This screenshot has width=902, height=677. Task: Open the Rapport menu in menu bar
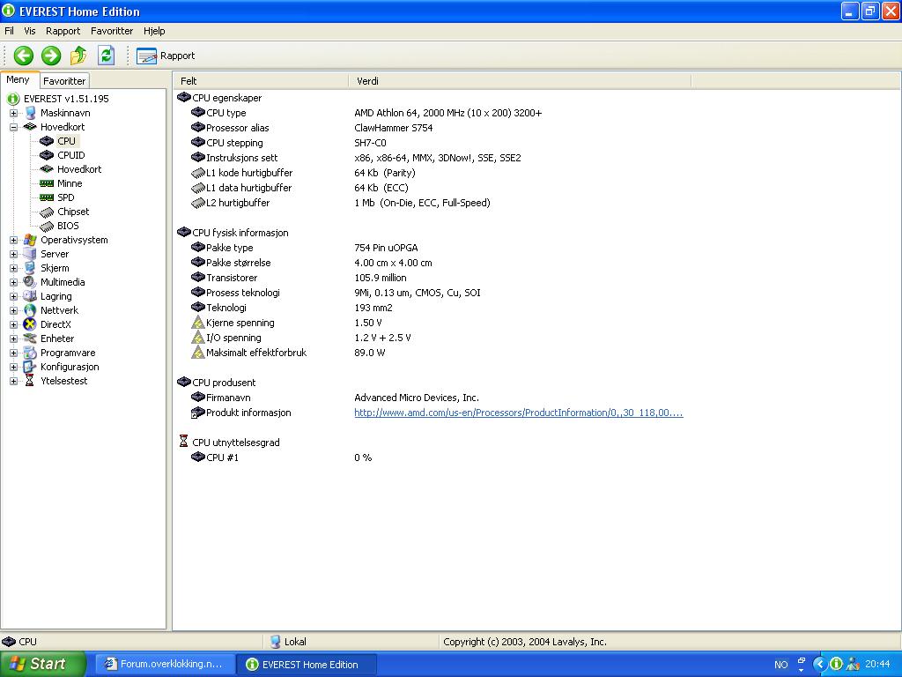click(63, 31)
